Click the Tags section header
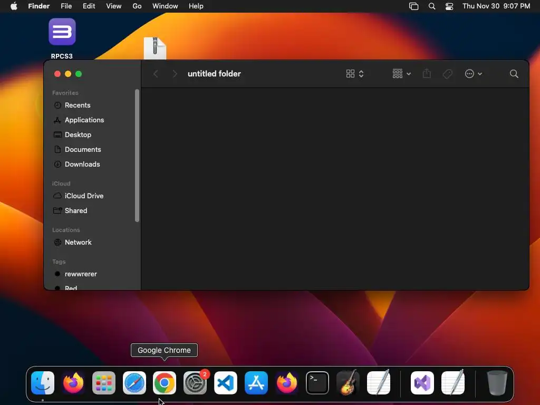 (59, 262)
